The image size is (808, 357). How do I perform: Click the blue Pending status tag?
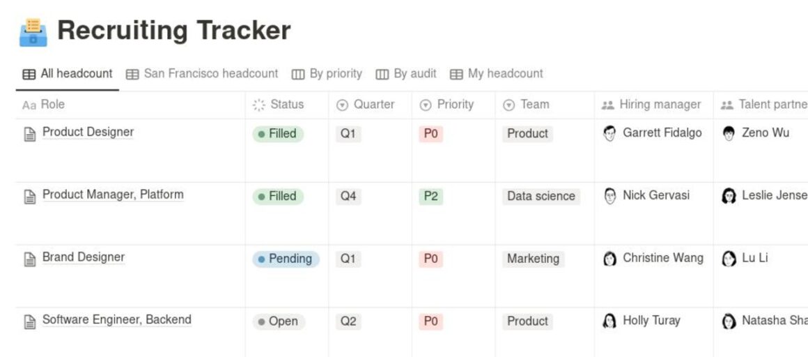pyautogui.click(x=286, y=259)
